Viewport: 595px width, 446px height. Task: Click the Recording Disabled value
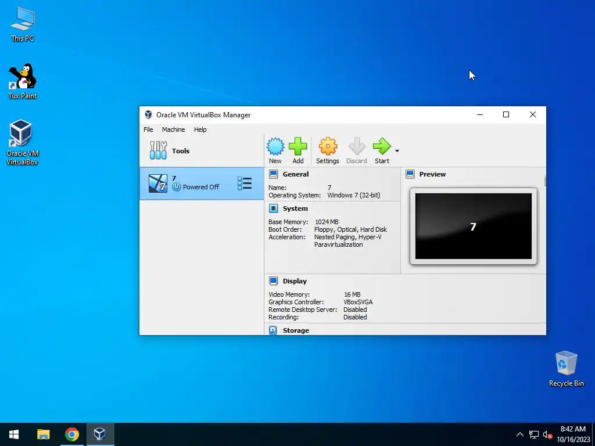point(355,317)
